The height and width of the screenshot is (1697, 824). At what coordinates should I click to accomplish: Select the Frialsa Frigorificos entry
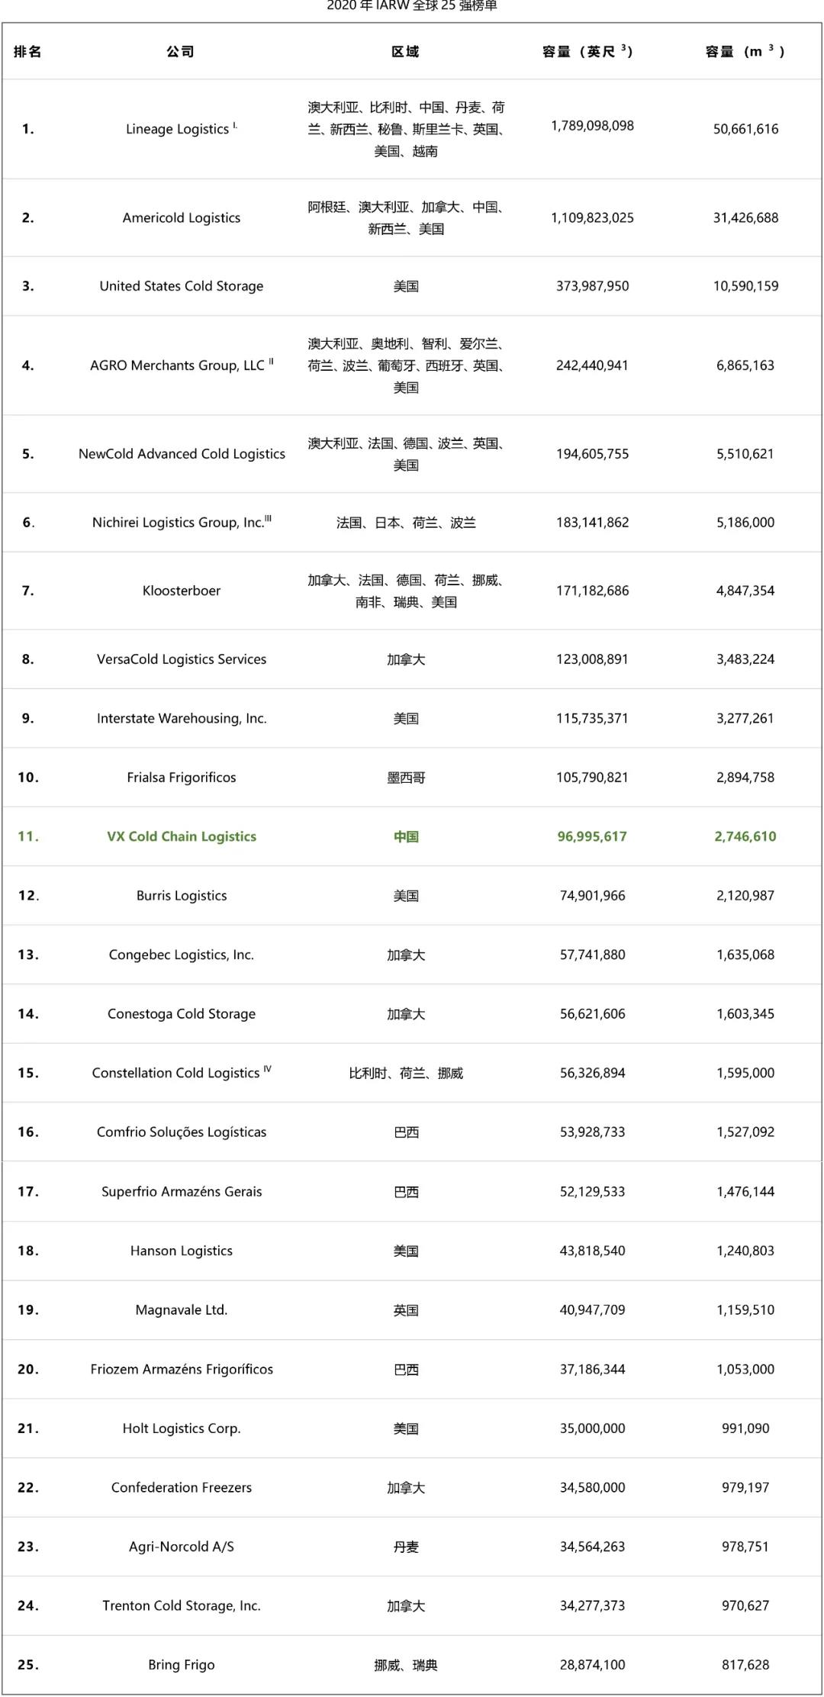[x=182, y=778]
